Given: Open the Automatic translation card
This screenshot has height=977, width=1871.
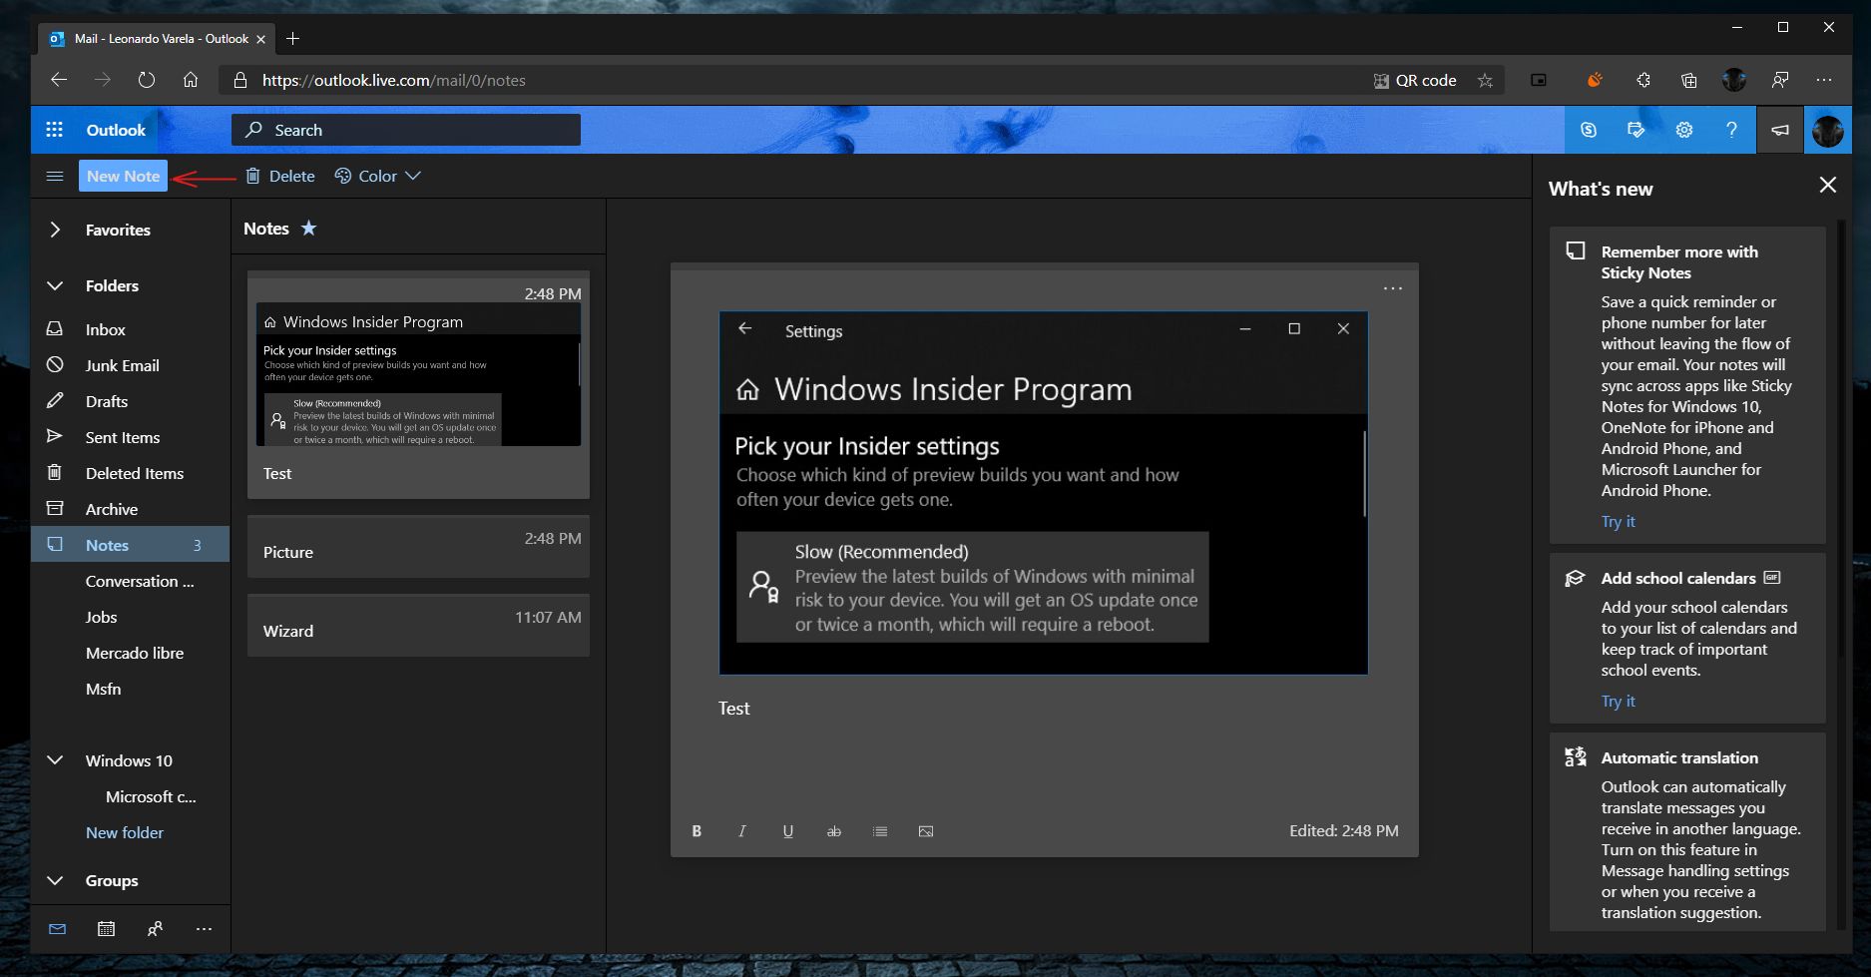Looking at the screenshot, I should point(1687,832).
